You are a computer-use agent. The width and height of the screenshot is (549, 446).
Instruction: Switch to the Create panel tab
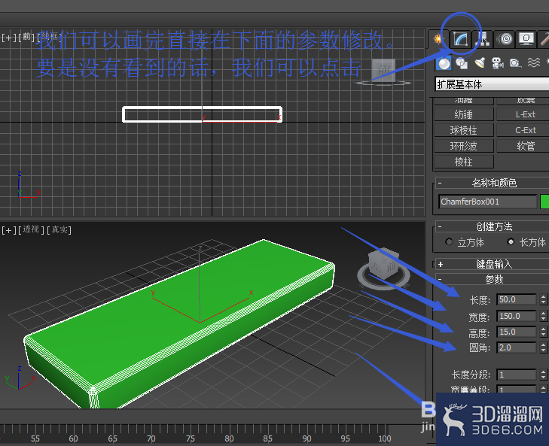(x=438, y=39)
